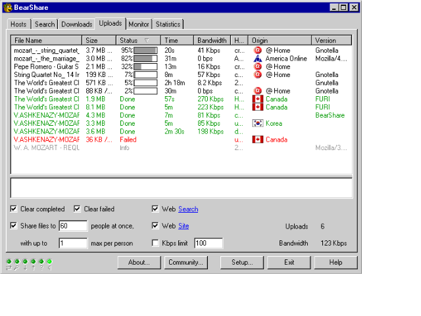Follow the Web Search link
The image size is (421, 316).
pyautogui.click(x=188, y=209)
